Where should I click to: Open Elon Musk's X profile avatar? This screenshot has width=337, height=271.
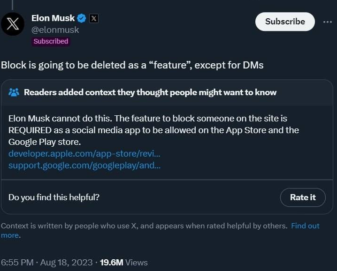(x=13, y=24)
